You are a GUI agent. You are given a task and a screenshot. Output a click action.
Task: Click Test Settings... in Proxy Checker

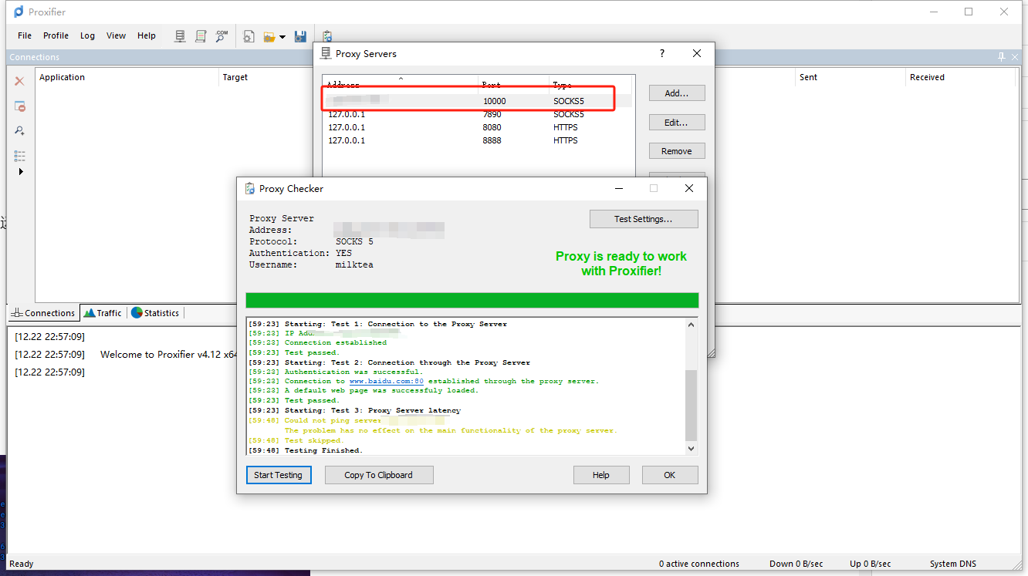pyautogui.click(x=644, y=219)
